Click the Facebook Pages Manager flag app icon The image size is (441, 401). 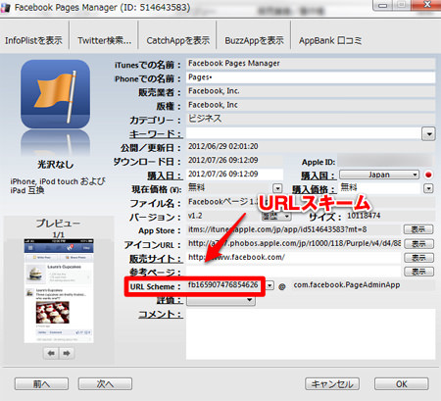pos(55,94)
